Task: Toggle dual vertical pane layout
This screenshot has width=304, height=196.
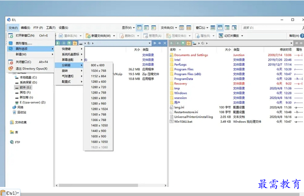Action: [x=220, y=28]
